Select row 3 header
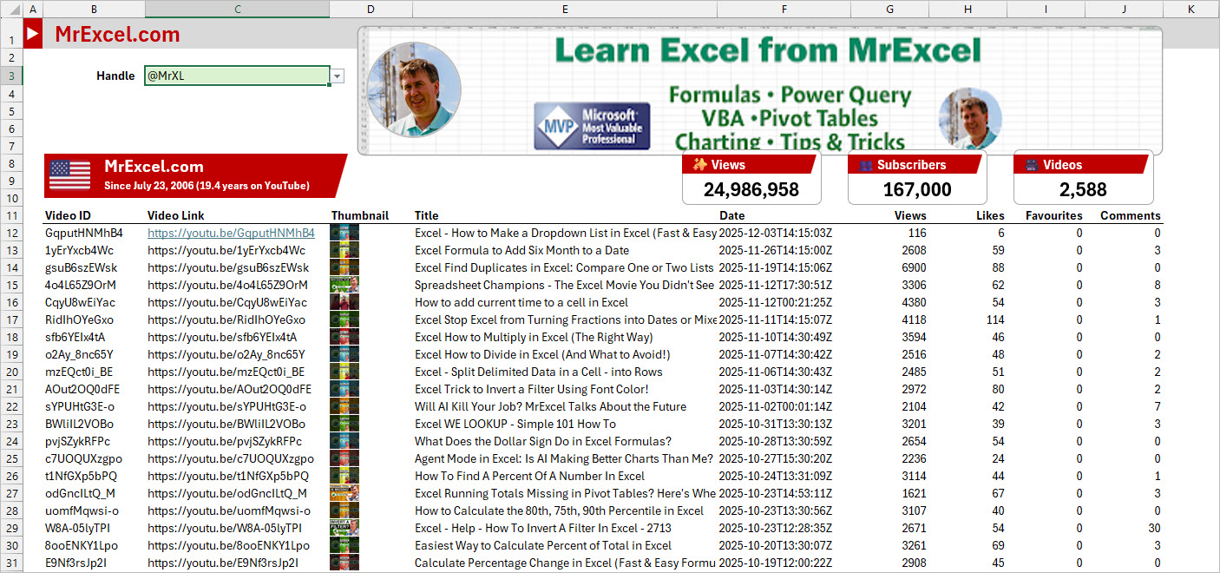Image resolution: width=1220 pixels, height=573 pixels. (x=11, y=76)
